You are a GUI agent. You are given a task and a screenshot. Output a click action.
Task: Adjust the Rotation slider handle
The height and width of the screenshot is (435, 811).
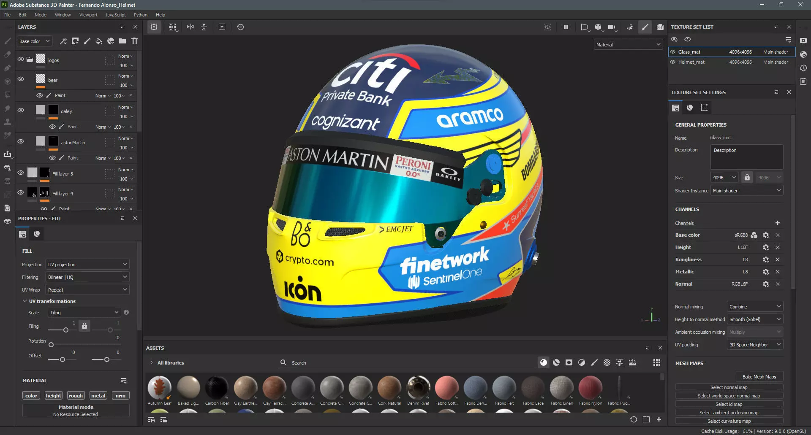pos(51,345)
